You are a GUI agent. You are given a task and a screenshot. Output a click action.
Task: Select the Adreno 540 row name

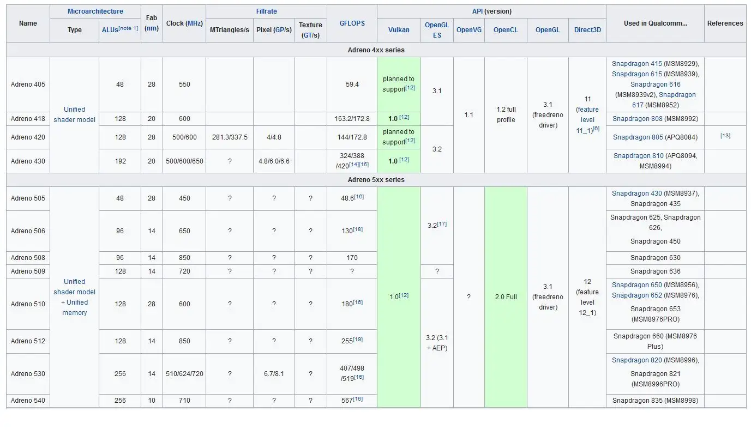(28, 401)
